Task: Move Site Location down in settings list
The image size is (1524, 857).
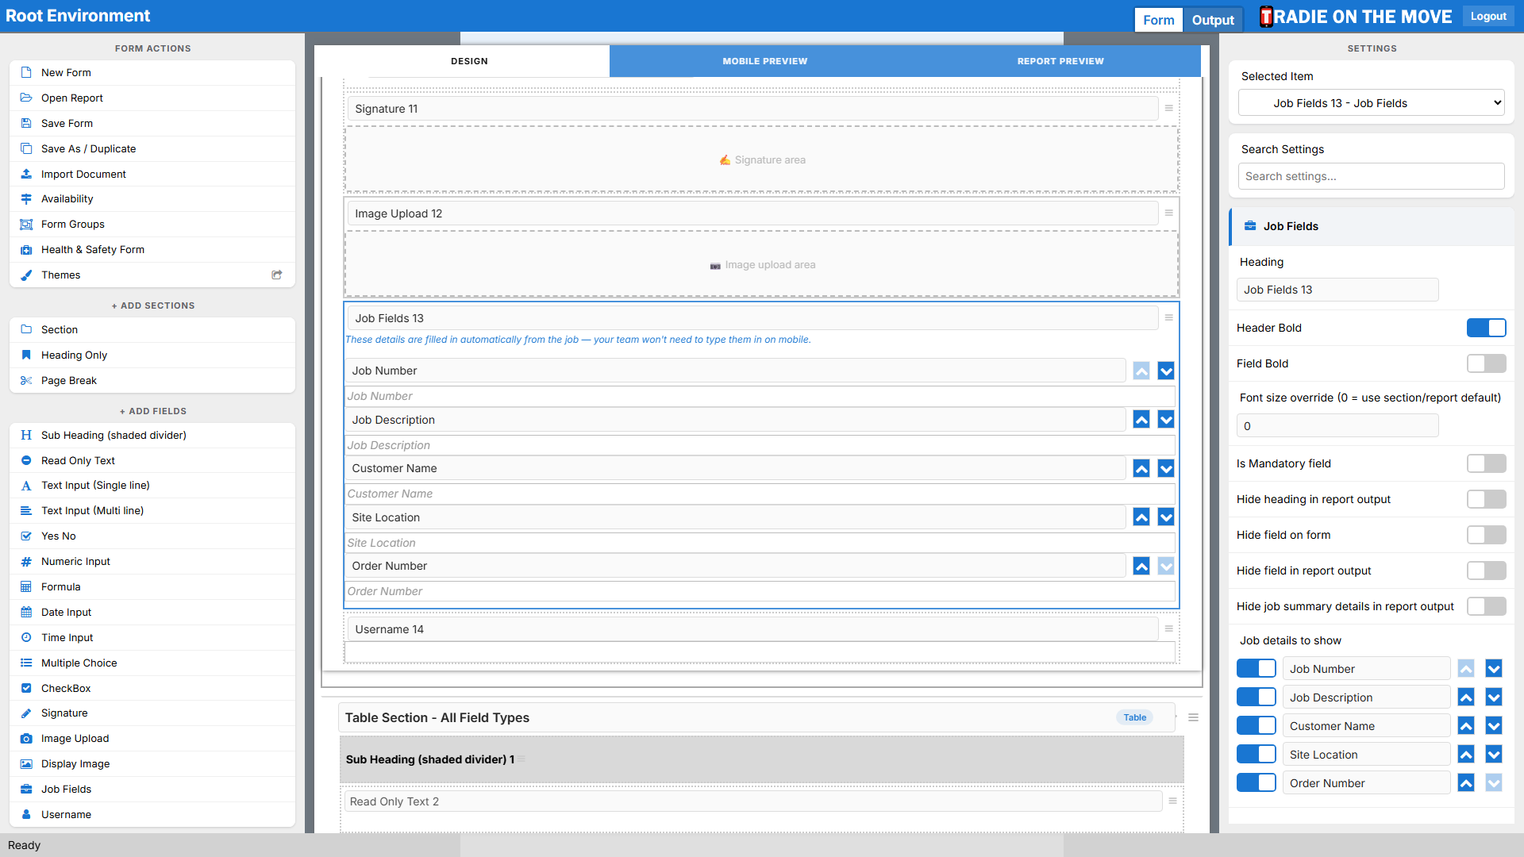Action: pos(1494,755)
